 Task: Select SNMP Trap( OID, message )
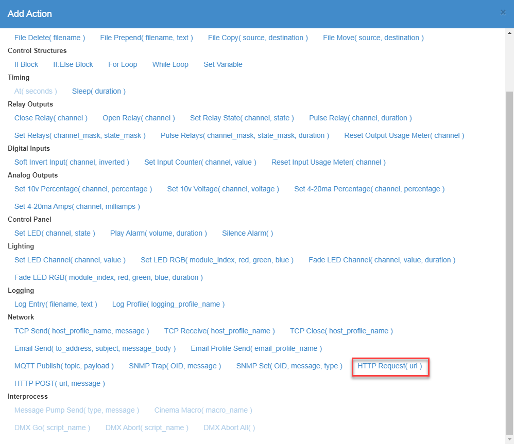tap(175, 366)
